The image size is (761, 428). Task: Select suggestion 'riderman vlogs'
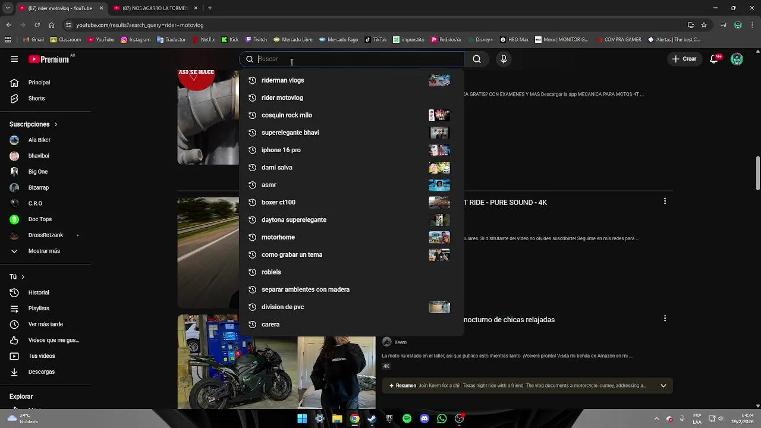351,80
